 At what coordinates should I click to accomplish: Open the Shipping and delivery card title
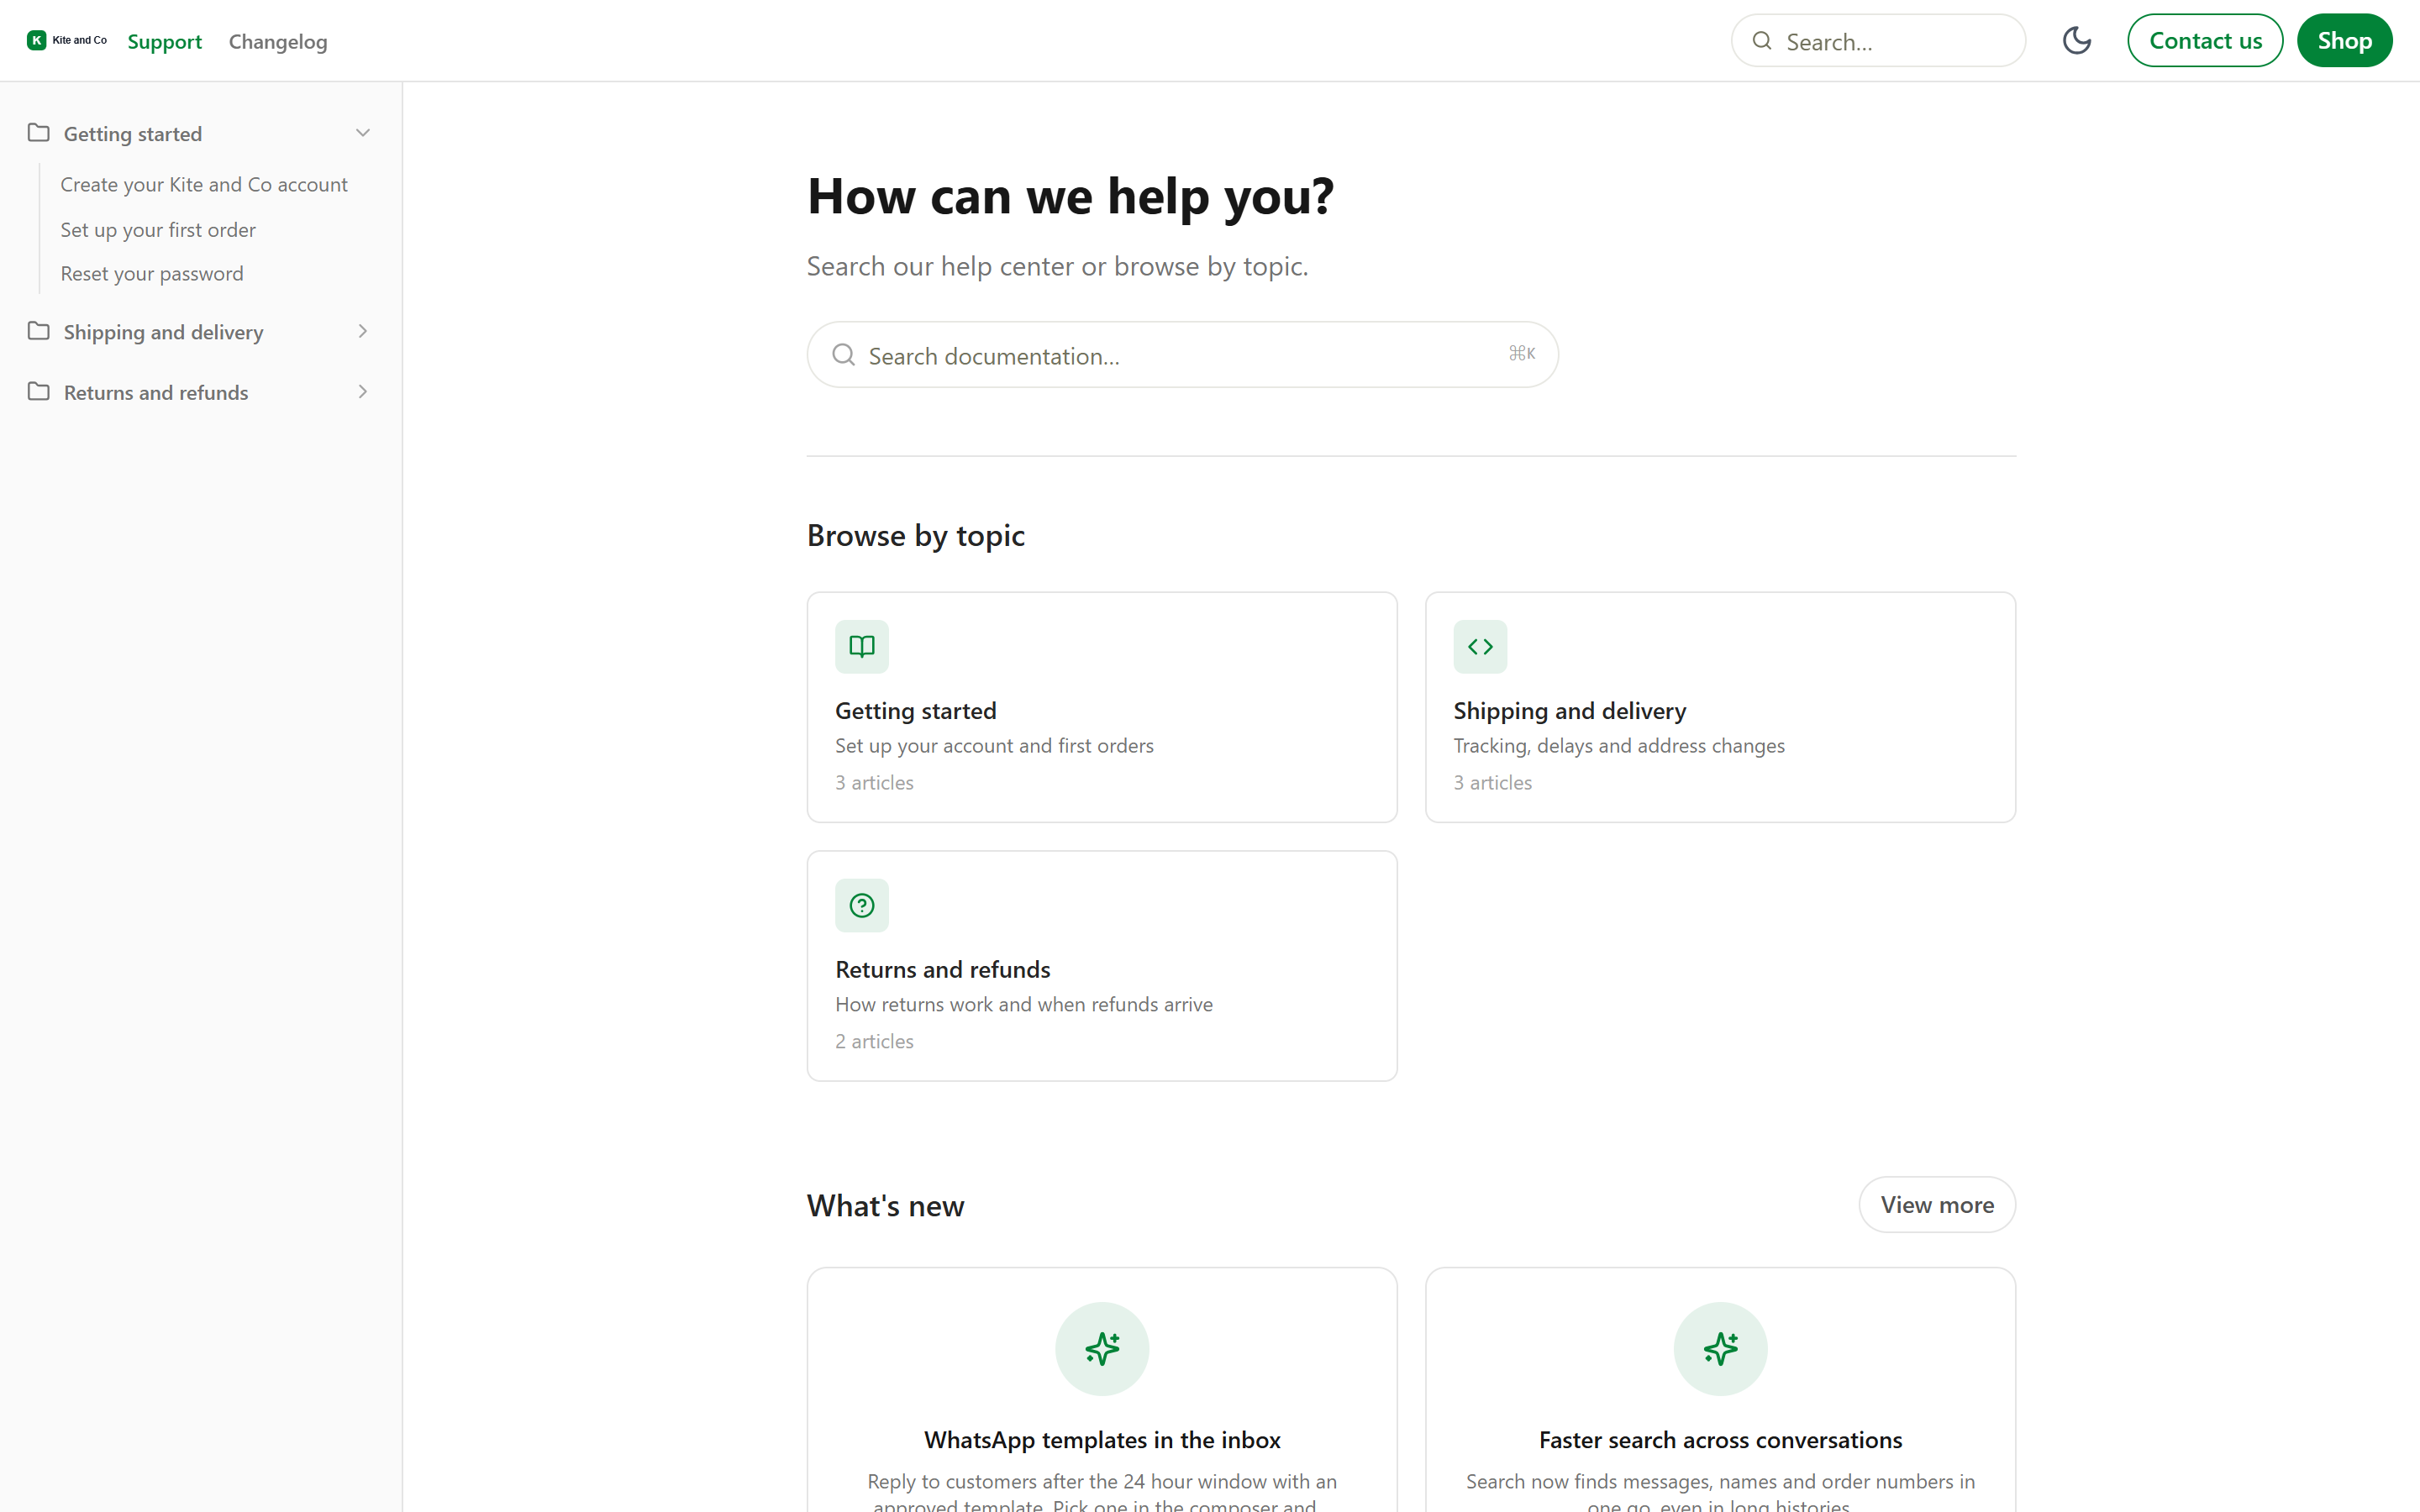pos(1569,711)
